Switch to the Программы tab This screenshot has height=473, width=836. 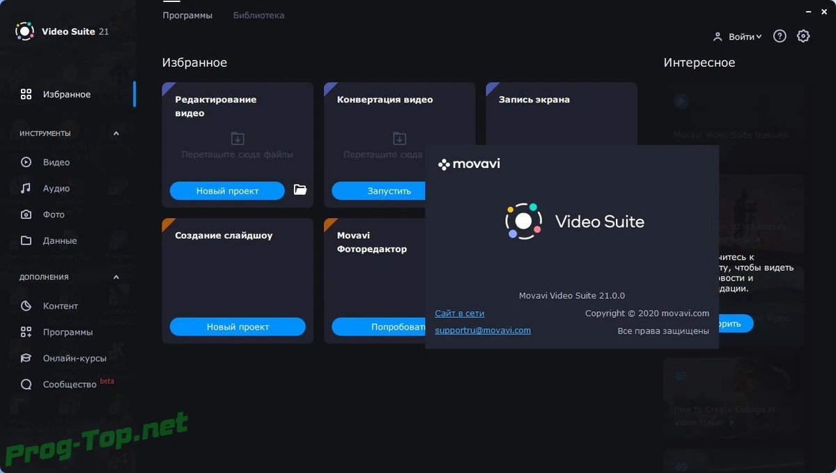187,15
